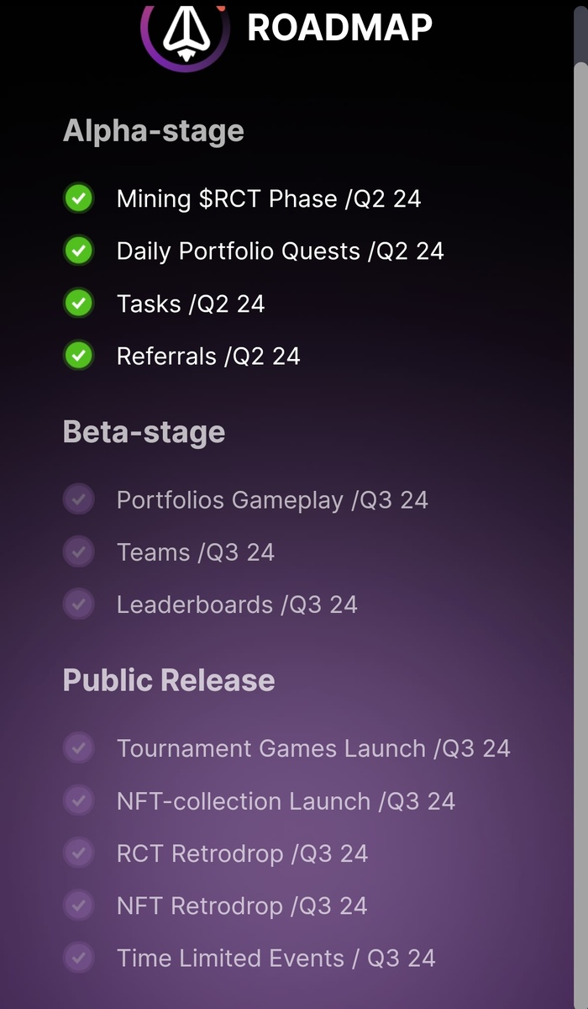Toggle completion status of Tournament Games Launch
The width and height of the screenshot is (588, 1009).
click(78, 748)
